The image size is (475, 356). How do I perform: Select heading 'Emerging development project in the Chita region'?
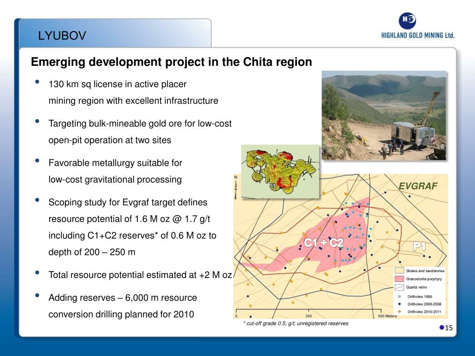172,62
